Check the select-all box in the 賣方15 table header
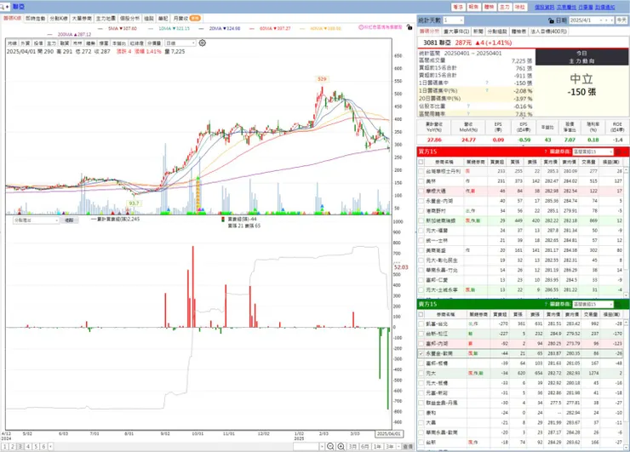The width and height of the screenshot is (630, 452). click(x=421, y=314)
